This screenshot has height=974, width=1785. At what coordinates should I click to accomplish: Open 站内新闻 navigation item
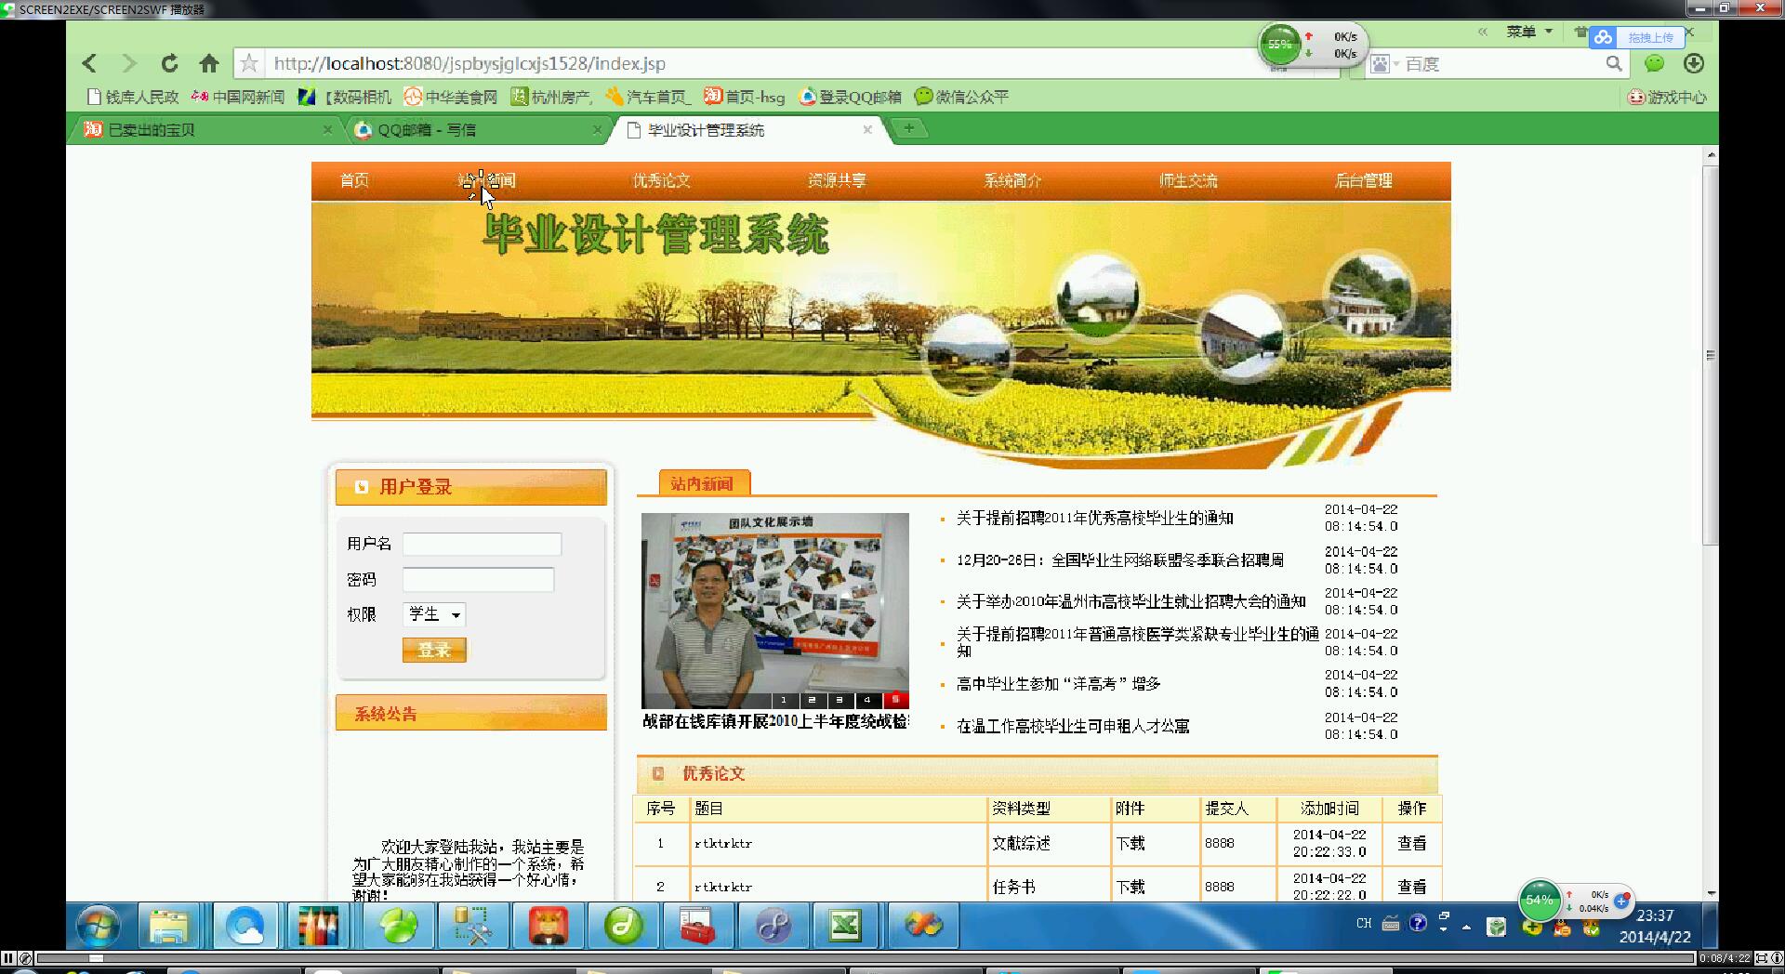tap(486, 180)
